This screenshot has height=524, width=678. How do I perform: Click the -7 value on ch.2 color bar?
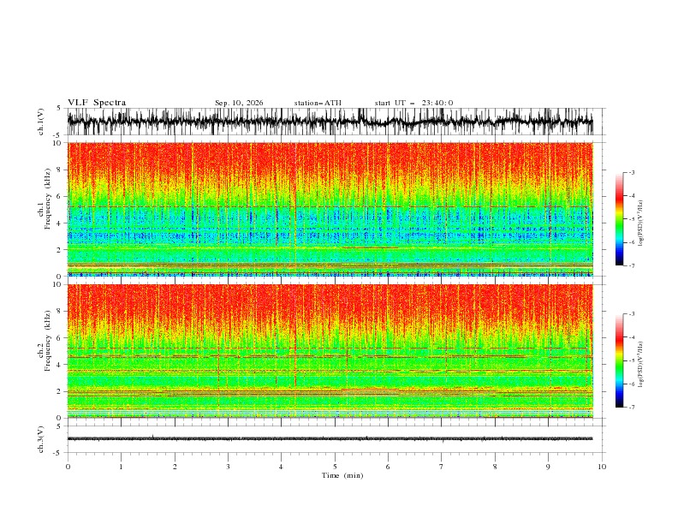[x=631, y=407]
